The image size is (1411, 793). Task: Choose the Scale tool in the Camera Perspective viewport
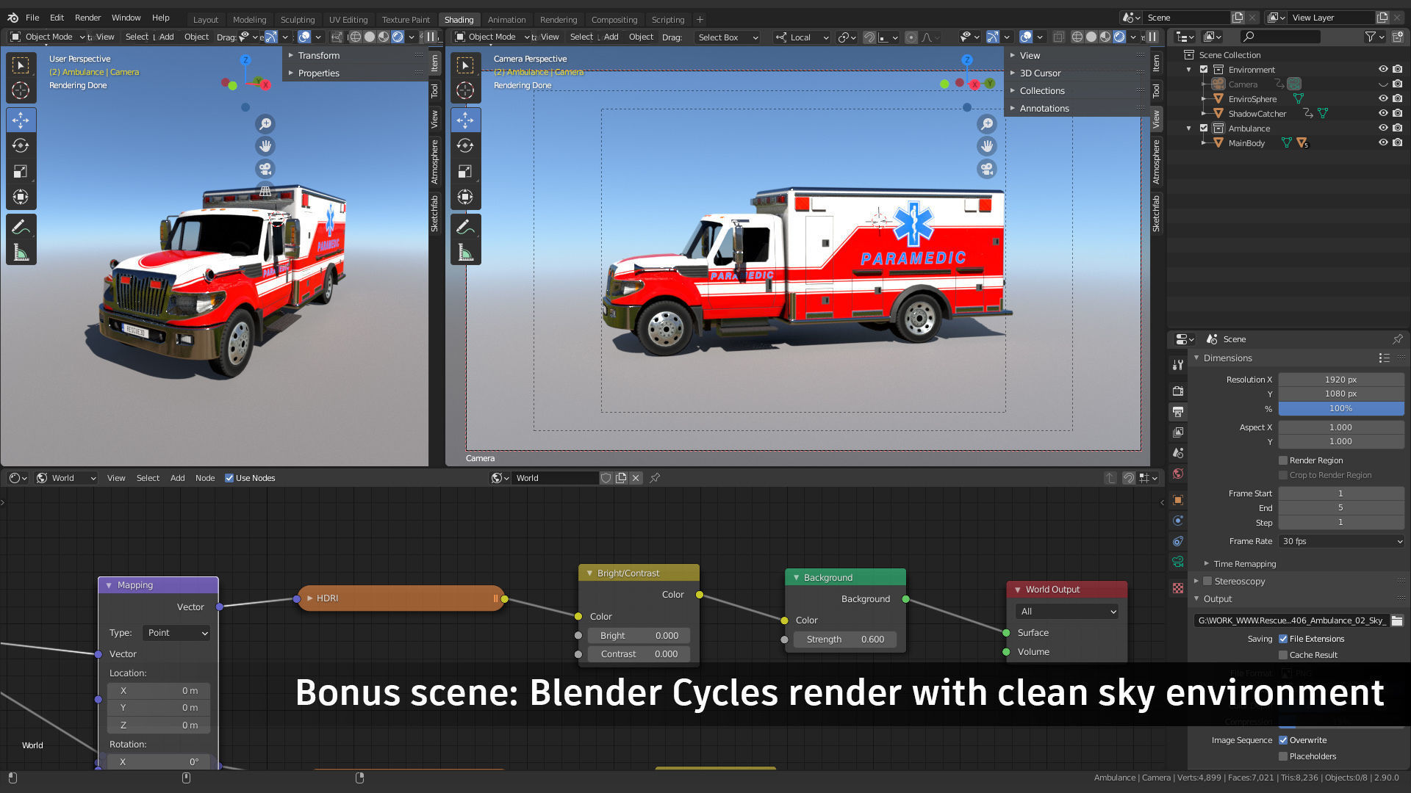(465, 171)
